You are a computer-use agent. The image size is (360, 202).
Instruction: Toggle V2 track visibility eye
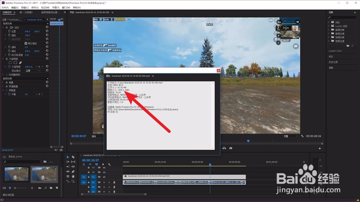(x=104, y=172)
